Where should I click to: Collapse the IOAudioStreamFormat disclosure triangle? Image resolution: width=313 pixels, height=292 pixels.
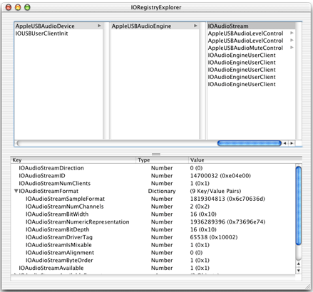[16, 191]
